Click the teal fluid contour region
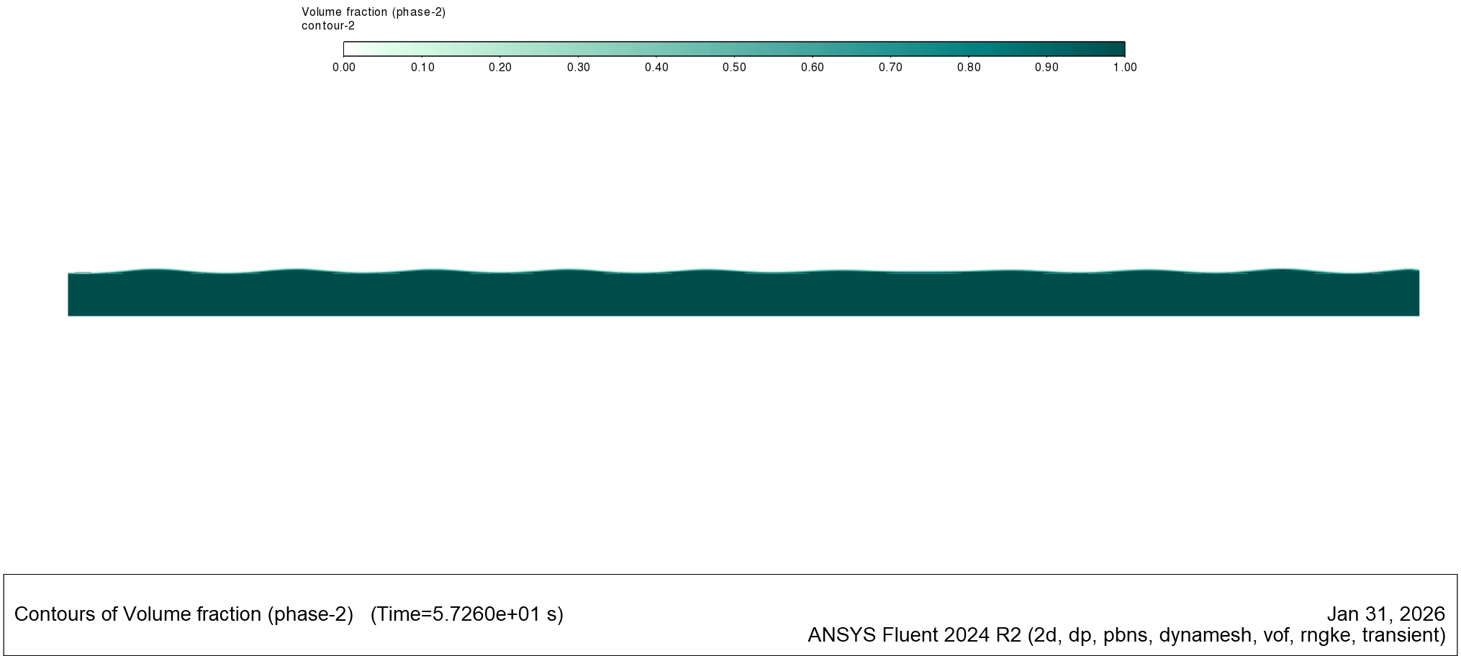The width and height of the screenshot is (1461, 656). point(720,295)
